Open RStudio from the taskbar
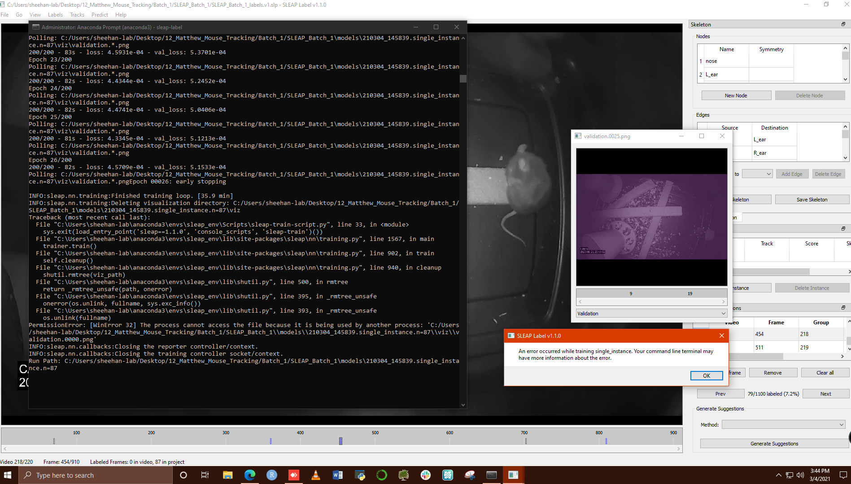The image size is (851, 484). click(271, 475)
